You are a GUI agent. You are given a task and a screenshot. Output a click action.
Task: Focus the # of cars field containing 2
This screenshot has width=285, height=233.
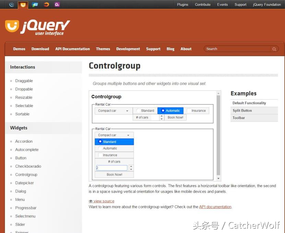tap(111, 168)
